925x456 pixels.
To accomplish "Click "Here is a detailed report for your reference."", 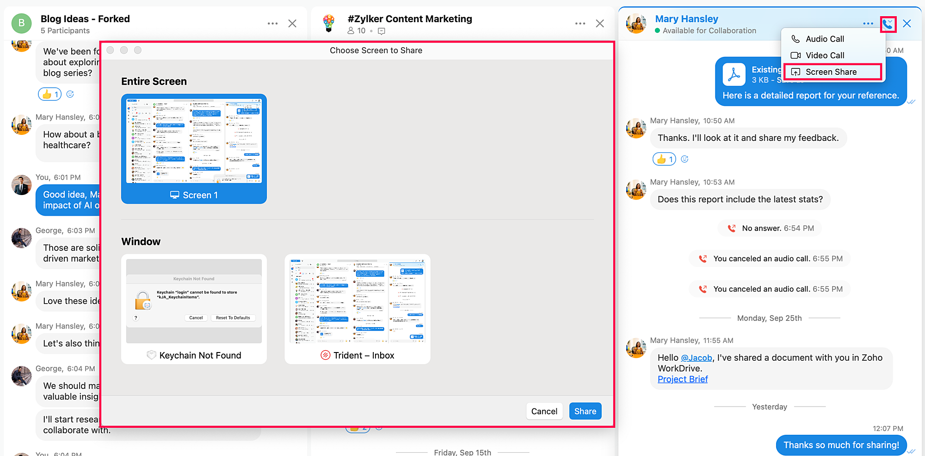I will [811, 96].
